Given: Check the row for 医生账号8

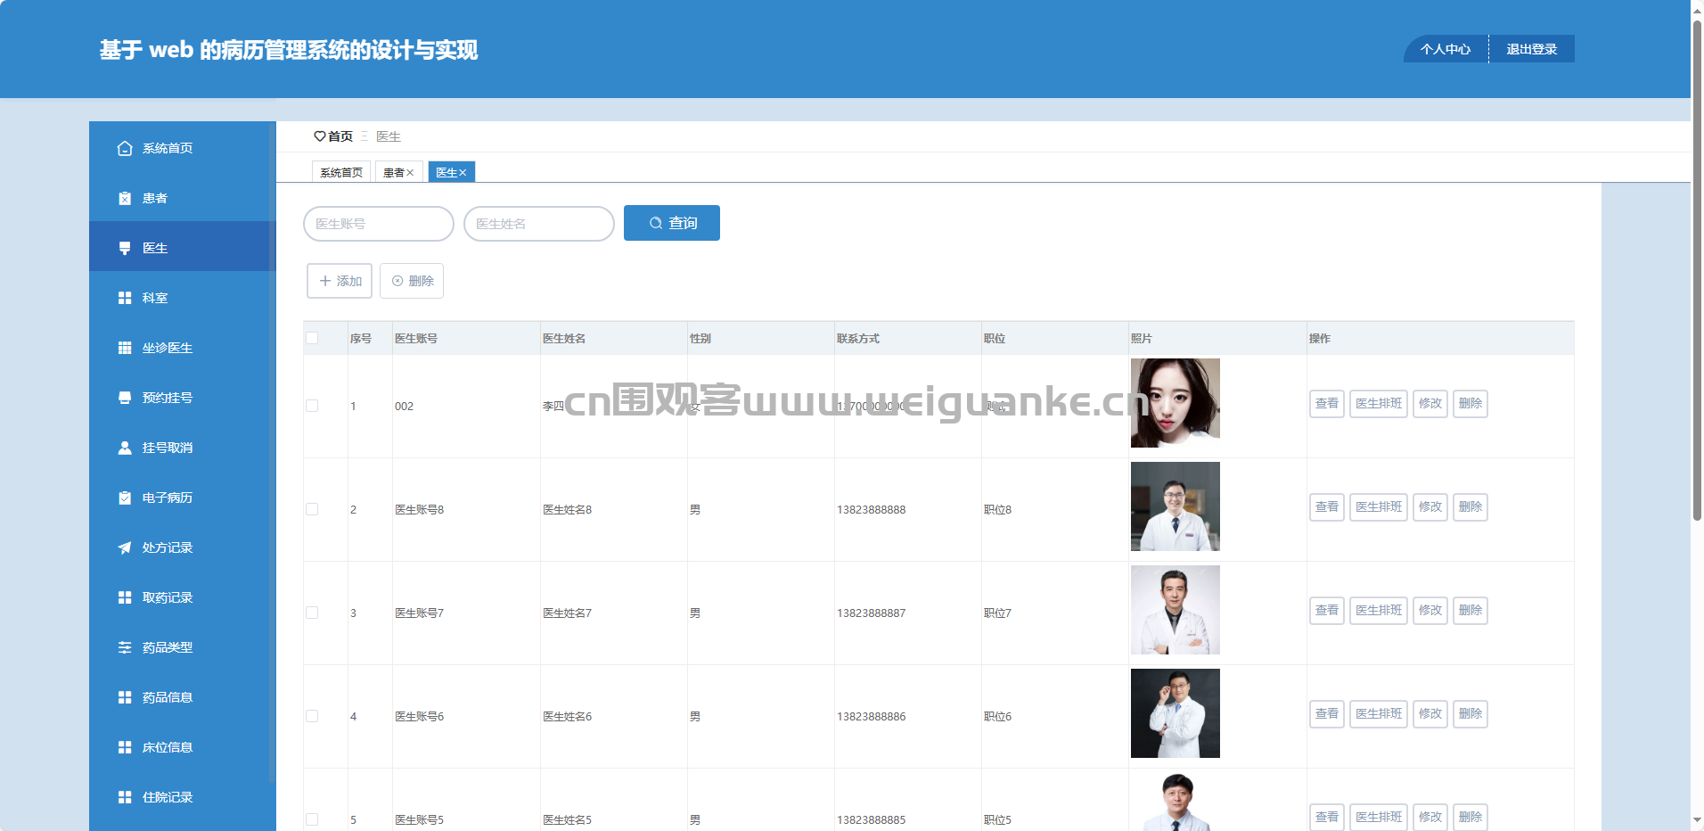Looking at the screenshot, I should (x=312, y=509).
